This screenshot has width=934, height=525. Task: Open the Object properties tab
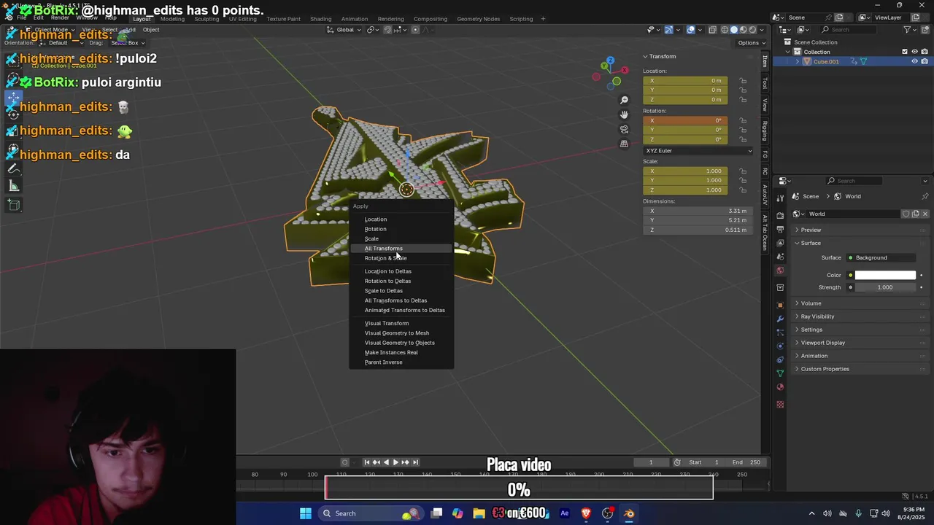(x=780, y=305)
